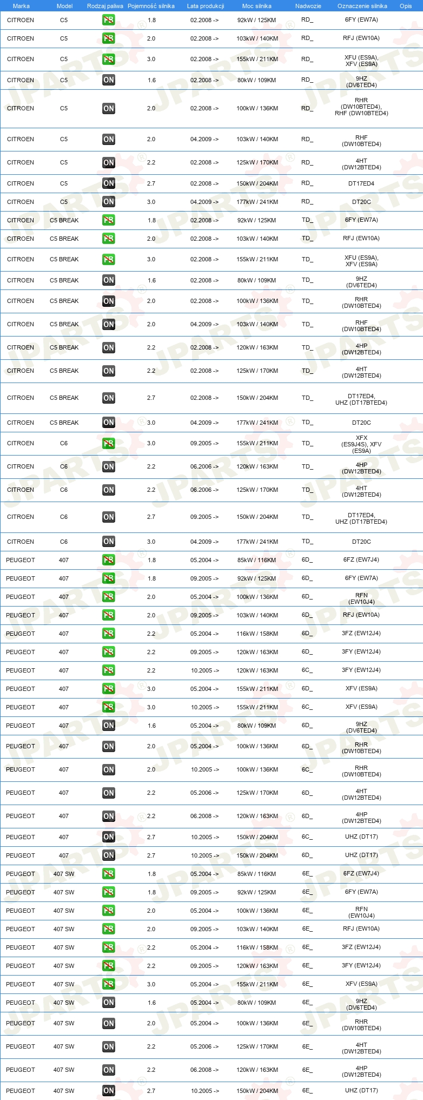Click the 'Pojemność silnika' column header
The height and width of the screenshot is (1100, 423).
[x=151, y=6]
